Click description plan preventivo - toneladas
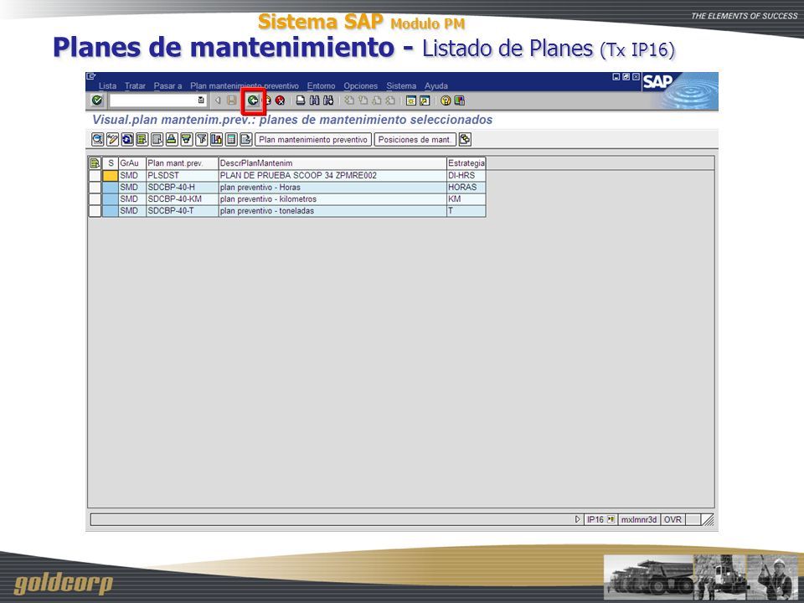 (x=332, y=211)
